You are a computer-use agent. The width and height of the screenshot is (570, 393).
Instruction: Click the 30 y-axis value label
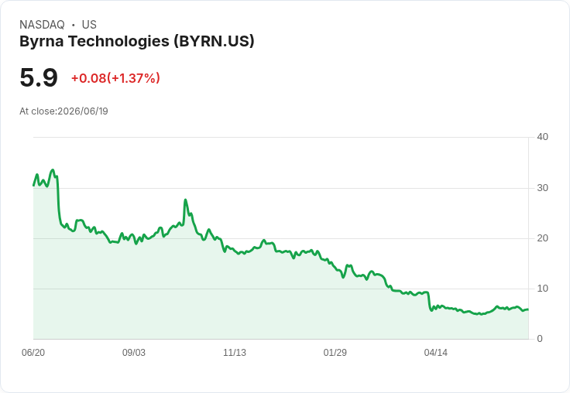pyautogui.click(x=543, y=188)
